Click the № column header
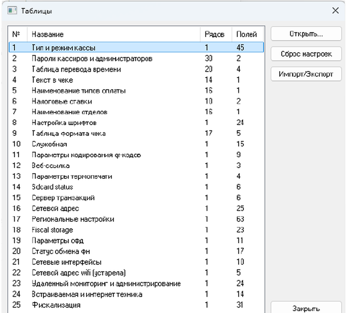Viewport: 346px width, 313px height. pyautogui.click(x=18, y=34)
